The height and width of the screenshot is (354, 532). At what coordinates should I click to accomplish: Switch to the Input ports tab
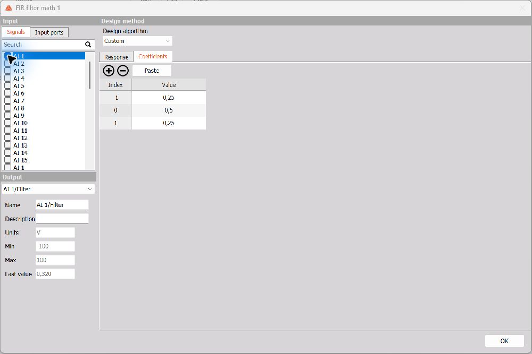coord(49,32)
